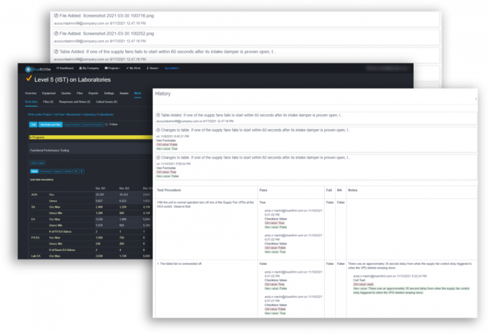The width and height of the screenshot is (489, 334).
Task: Click the add table description placeholder
Action: [x=41, y=180]
